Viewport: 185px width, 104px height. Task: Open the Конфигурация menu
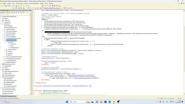click(x=19, y=3)
